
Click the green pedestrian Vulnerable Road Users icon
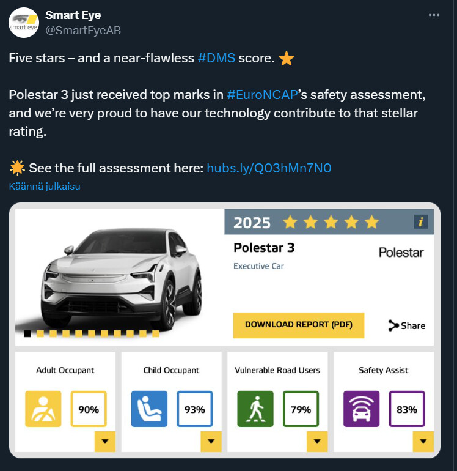pyautogui.click(x=255, y=409)
